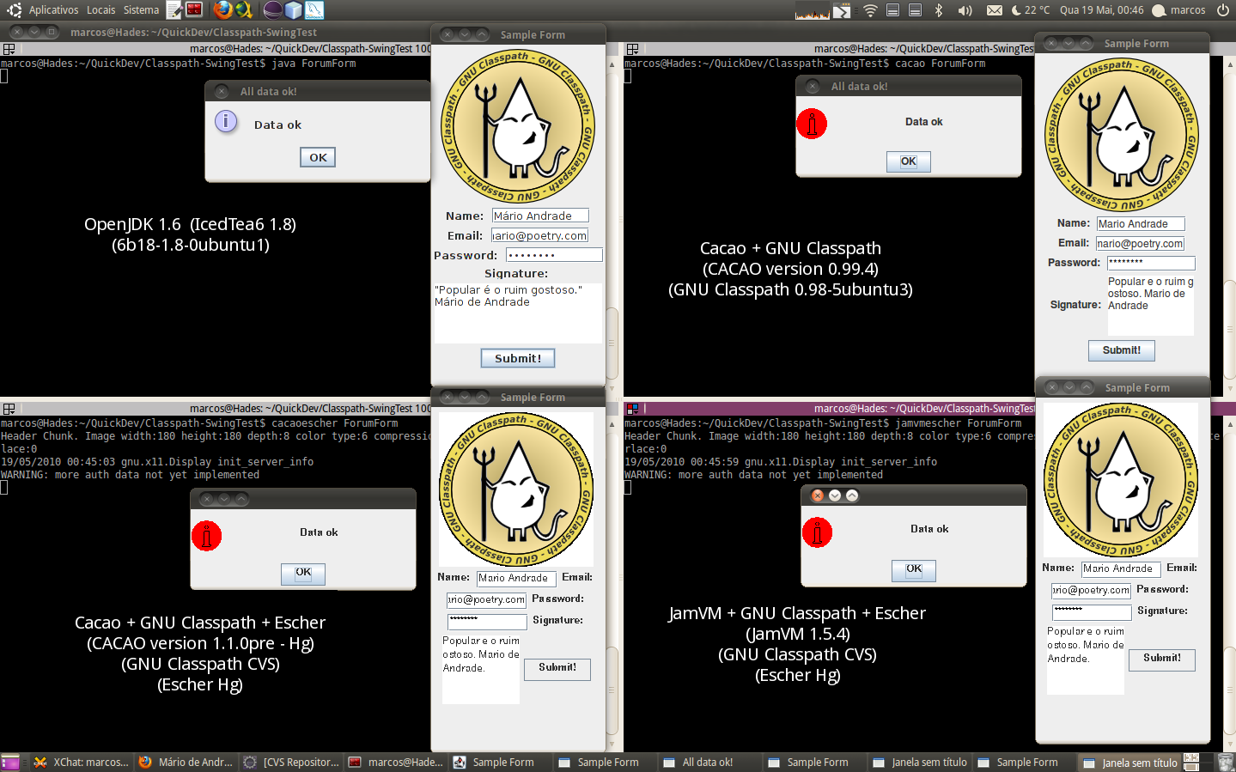Screen dimensions: 1236x772
Task: Click Submit! in Cacao Escher Sample Form
Action: (x=557, y=669)
